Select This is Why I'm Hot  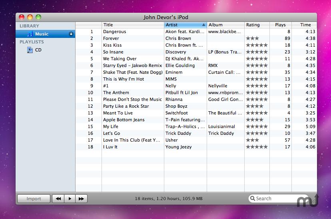click(124, 79)
